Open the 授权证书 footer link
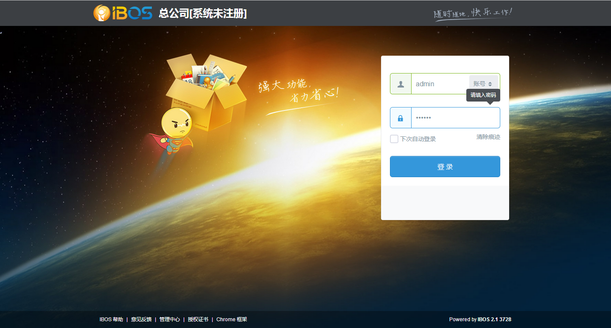The height and width of the screenshot is (328, 611). [x=198, y=320]
